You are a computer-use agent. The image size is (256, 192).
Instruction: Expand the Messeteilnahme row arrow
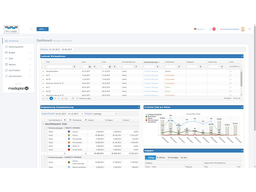click(43, 71)
